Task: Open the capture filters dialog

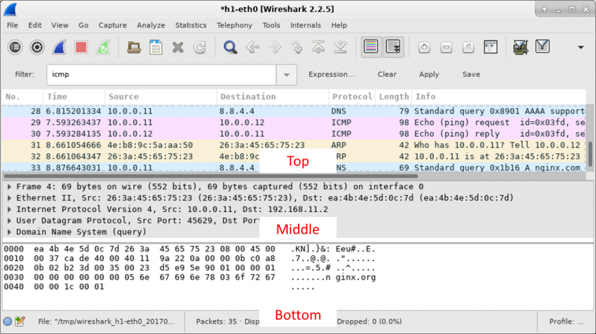Action: click(520, 47)
